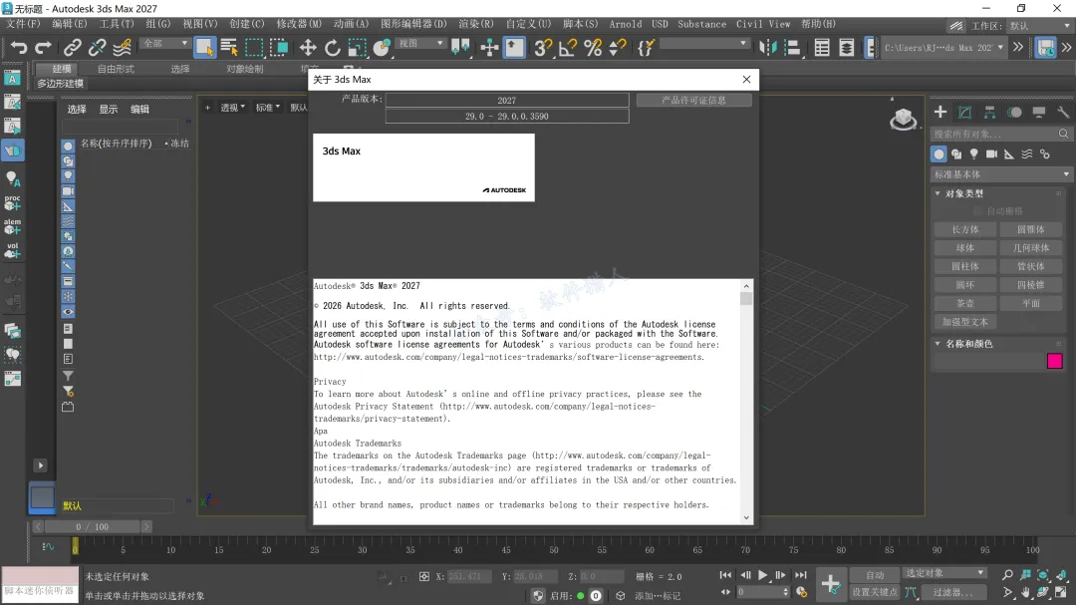Click the timeline frame slider 0 / 100

92,526
